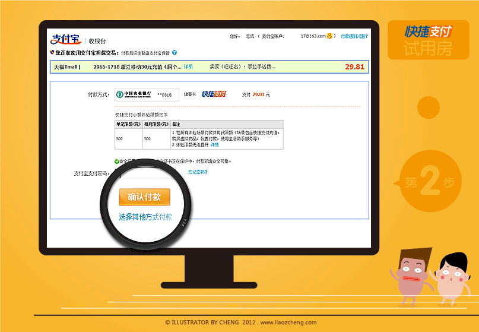Click the 支付 29.81 元 amount text
The height and width of the screenshot is (332, 479).
pos(256,95)
